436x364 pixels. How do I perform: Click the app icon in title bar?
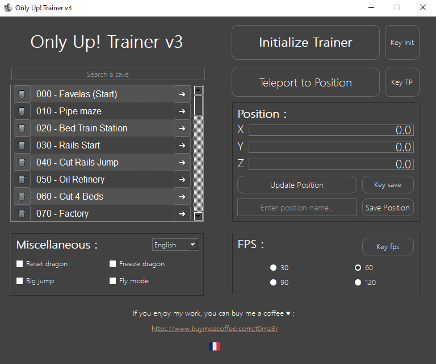[x=8, y=7]
